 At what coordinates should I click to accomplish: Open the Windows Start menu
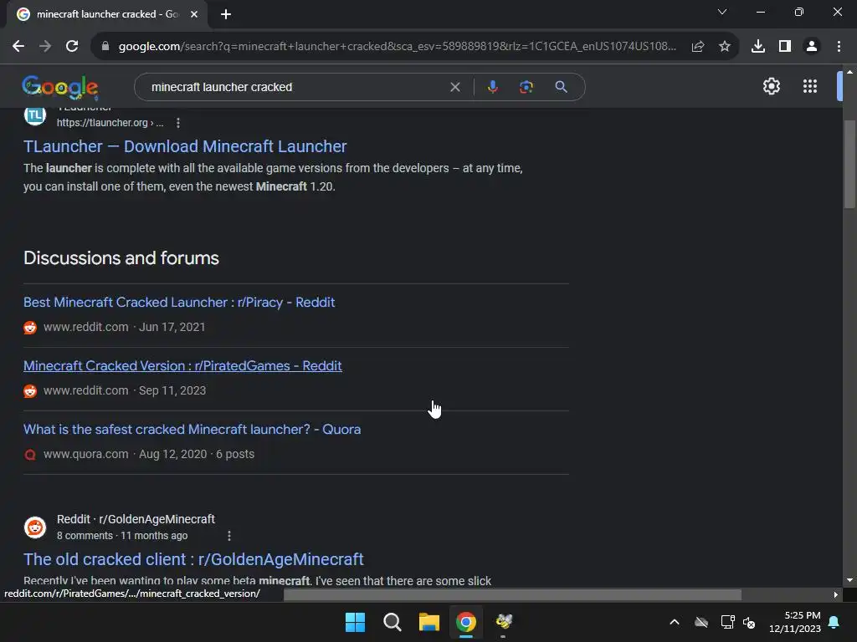tap(355, 622)
